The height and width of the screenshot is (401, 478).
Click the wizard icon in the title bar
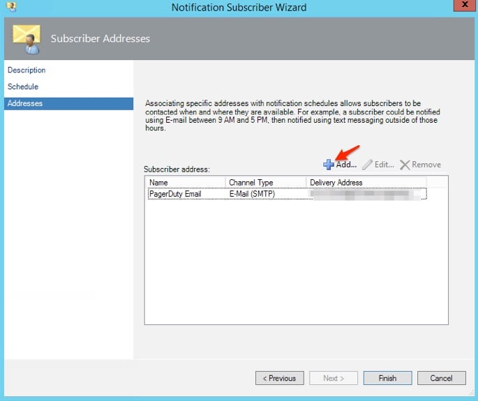[x=10, y=7]
